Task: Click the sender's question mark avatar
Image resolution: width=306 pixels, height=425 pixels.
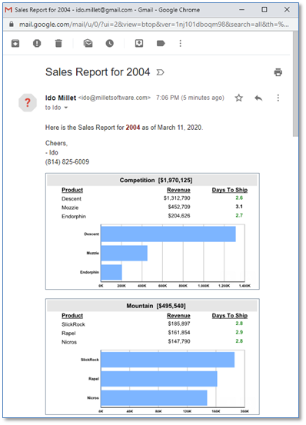Action: 28,103
